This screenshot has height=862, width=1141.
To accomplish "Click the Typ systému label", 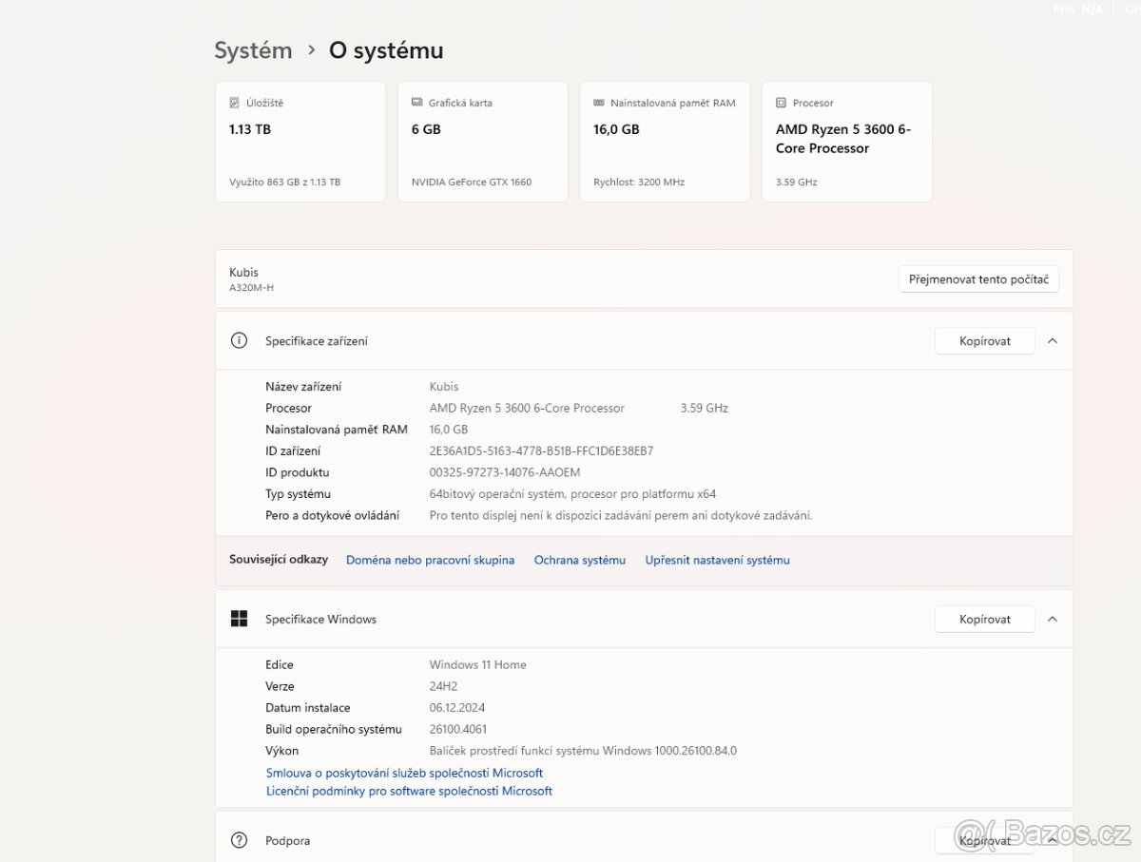I will pos(299,494).
